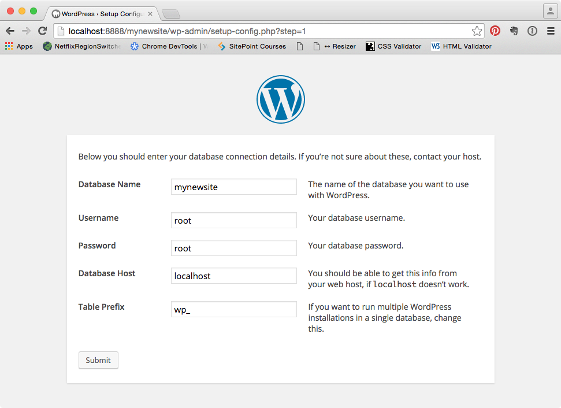Open the HTML Validator bookmark
Viewport: 561px width, 408px height.
coord(461,46)
